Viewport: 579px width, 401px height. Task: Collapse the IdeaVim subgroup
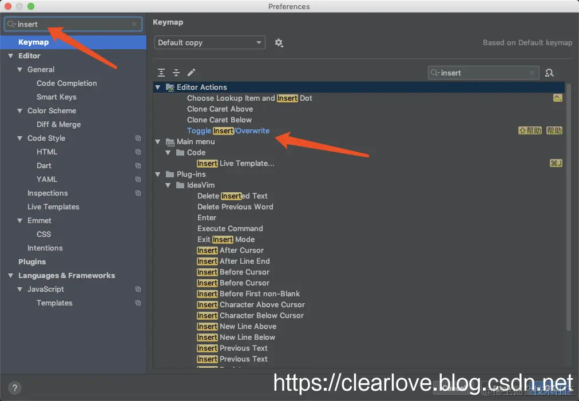tap(168, 185)
